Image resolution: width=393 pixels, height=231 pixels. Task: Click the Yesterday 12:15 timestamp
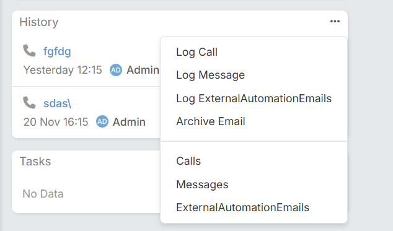coord(63,70)
